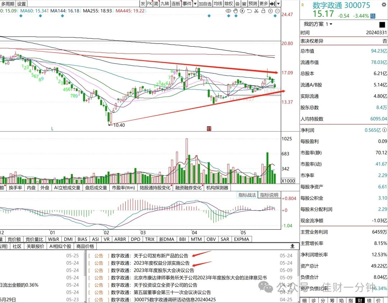Open the 更多 more menu

pyautogui.click(x=264, y=4)
